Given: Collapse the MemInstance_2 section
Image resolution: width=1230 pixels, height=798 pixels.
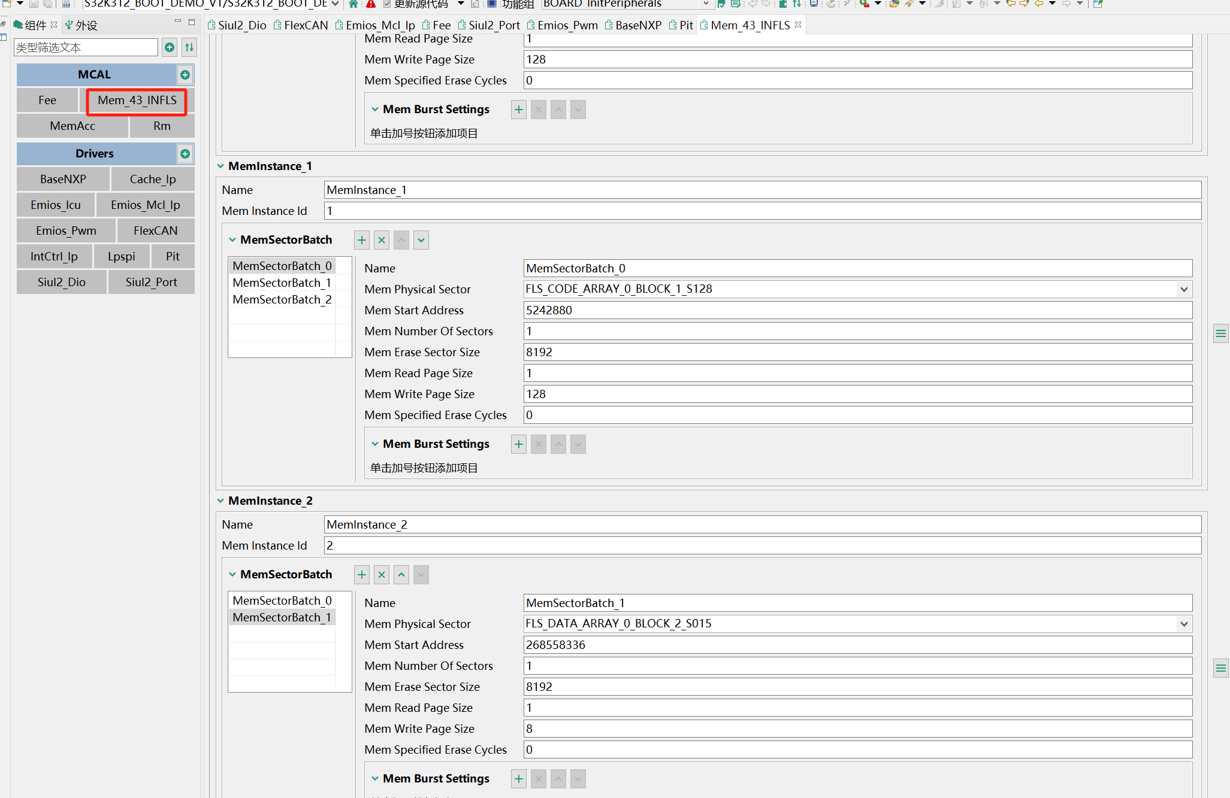Looking at the screenshot, I should pos(220,500).
